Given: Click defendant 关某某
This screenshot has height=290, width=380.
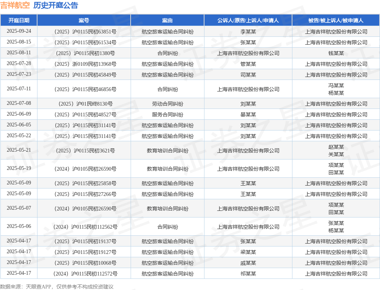Looking at the screenshot, I should (336, 154).
